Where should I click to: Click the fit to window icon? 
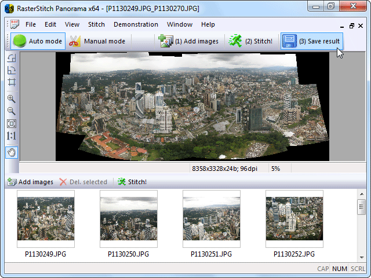[x=12, y=123]
